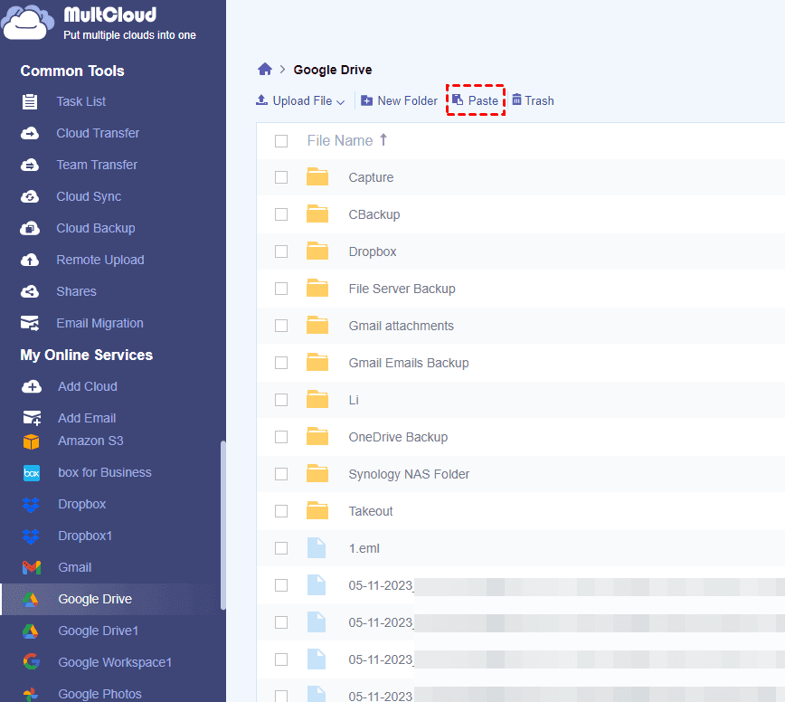Click the sidebar scrollbar thumb

tap(222, 526)
